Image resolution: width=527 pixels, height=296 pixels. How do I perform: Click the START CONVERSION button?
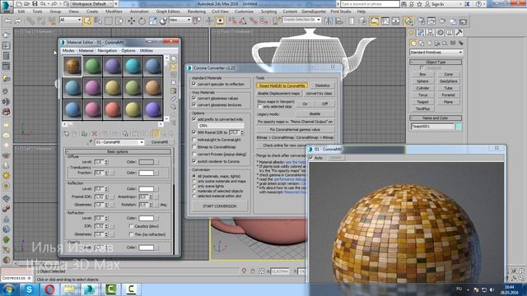[x=220, y=206]
